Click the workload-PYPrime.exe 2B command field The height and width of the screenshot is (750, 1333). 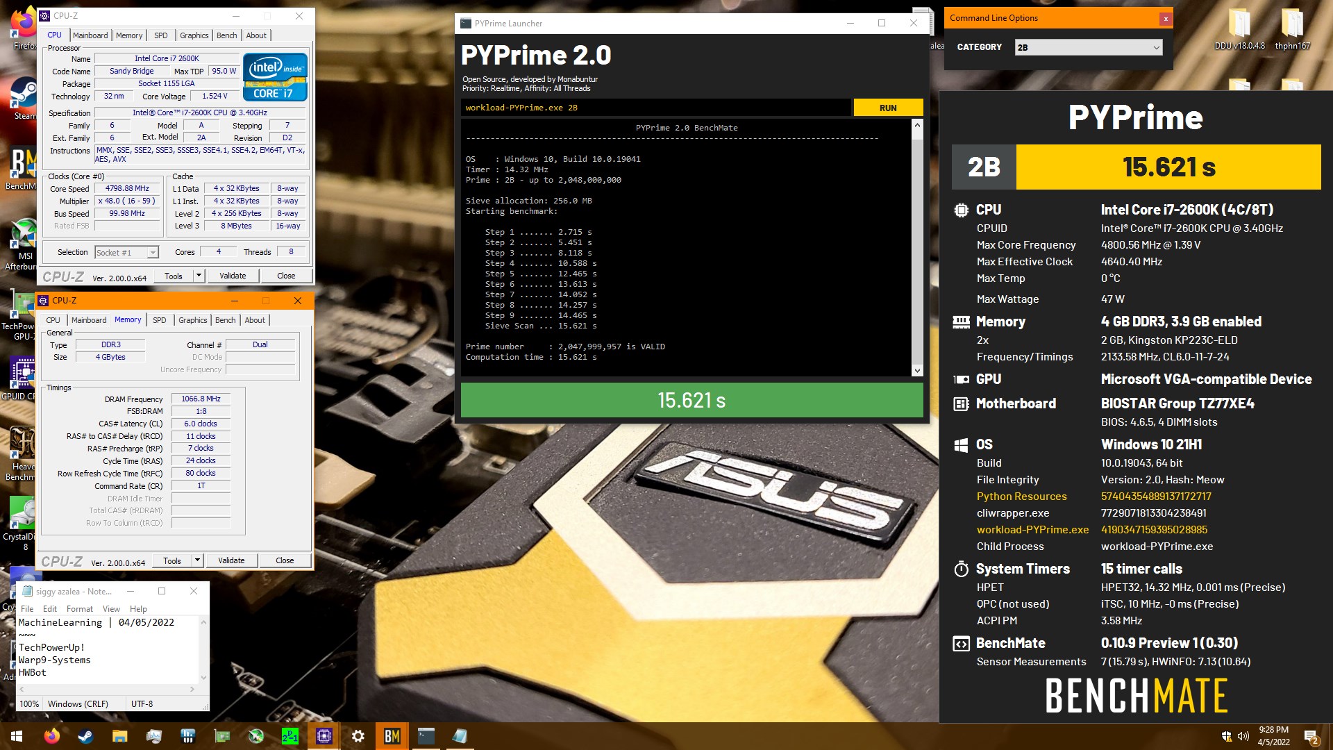click(x=655, y=108)
